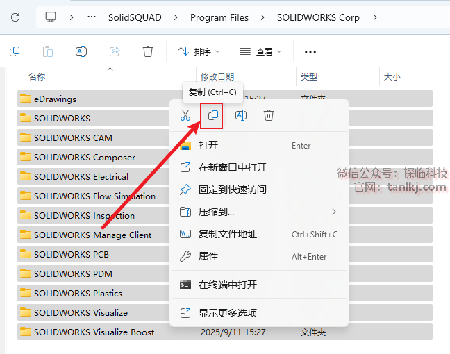
Task: Expand chevron after the monitor icon
Action: [x=72, y=17]
